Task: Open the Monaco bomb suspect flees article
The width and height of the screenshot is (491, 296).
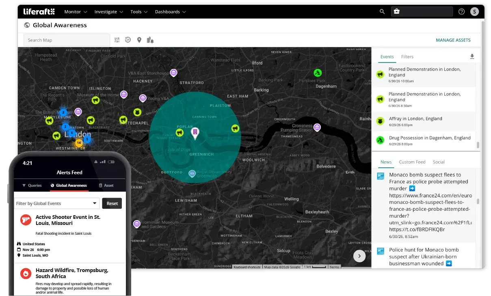Action: (x=424, y=205)
